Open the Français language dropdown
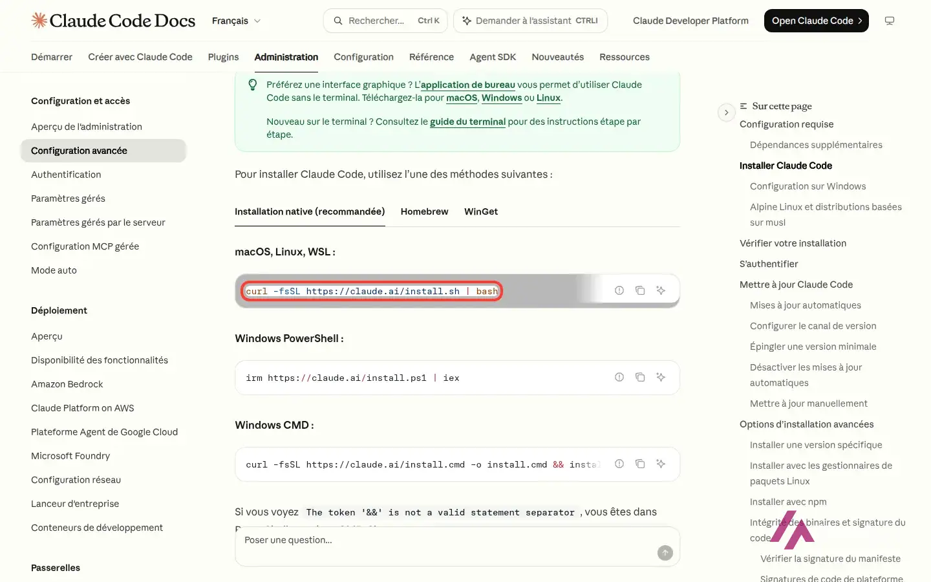The image size is (931, 582). click(x=236, y=21)
